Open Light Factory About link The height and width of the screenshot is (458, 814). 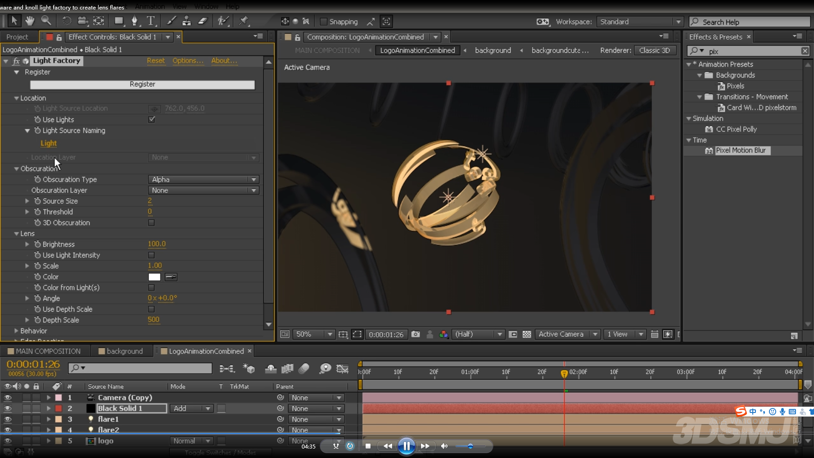point(224,61)
